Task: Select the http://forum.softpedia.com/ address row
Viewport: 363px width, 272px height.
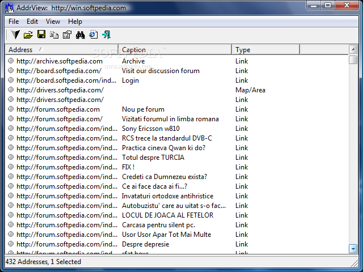Action: click(x=60, y=119)
